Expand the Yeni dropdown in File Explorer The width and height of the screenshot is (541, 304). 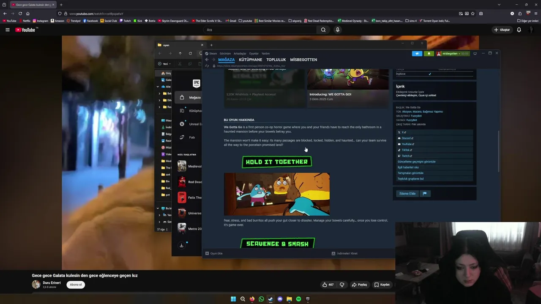164,64
